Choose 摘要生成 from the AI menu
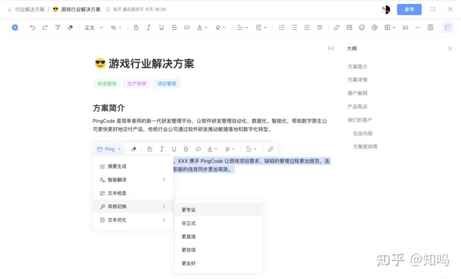 point(118,166)
